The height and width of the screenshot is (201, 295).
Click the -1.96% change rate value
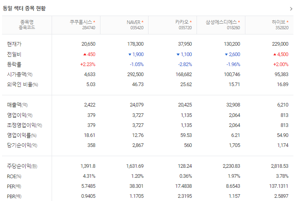coord(233,64)
